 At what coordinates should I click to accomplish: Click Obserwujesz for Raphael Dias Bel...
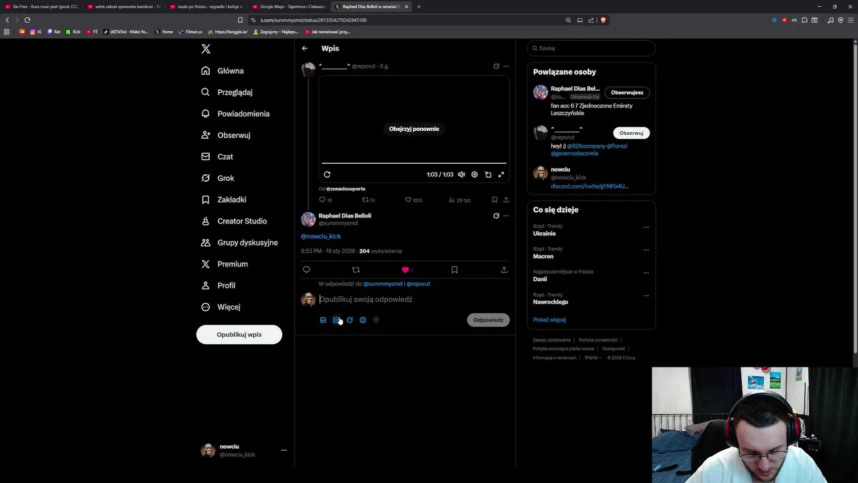point(627,93)
